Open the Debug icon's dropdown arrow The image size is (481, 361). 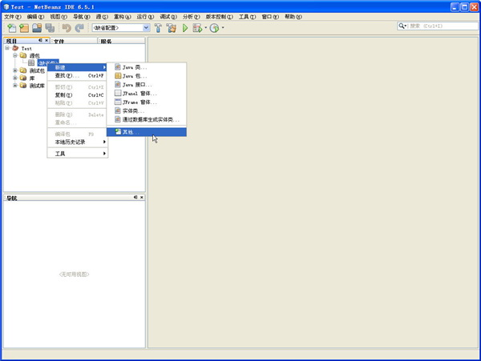tap(205, 27)
